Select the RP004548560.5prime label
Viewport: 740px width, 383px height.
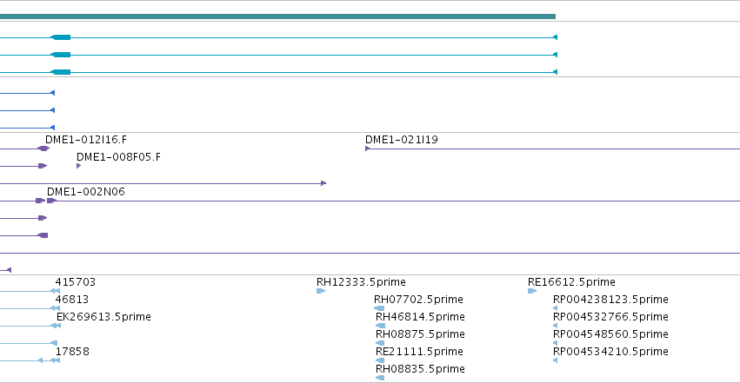[x=610, y=334]
